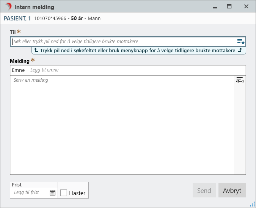Image resolution: width=256 pixels, height=208 pixels.
Task: Click the message area vertical scrollbar
Action: point(240,129)
